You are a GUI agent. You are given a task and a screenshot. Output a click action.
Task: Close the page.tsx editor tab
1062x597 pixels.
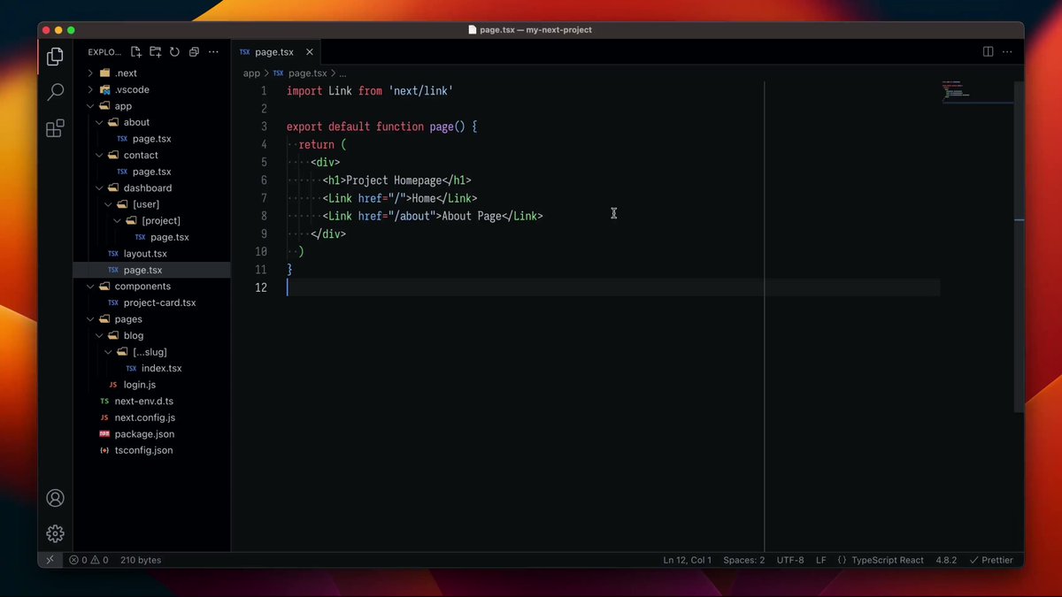click(x=309, y=52)
